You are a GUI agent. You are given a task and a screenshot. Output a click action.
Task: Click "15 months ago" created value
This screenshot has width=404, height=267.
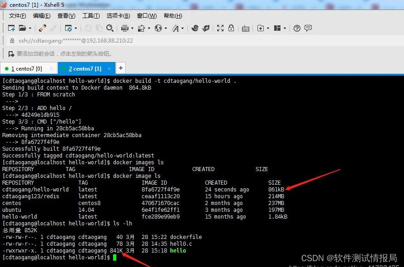pyautogui.click(x=225, y=217)
